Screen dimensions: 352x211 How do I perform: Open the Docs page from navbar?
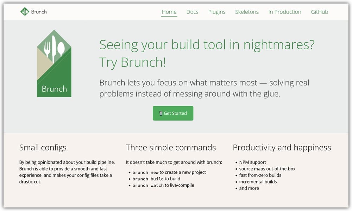coord(193,12)
